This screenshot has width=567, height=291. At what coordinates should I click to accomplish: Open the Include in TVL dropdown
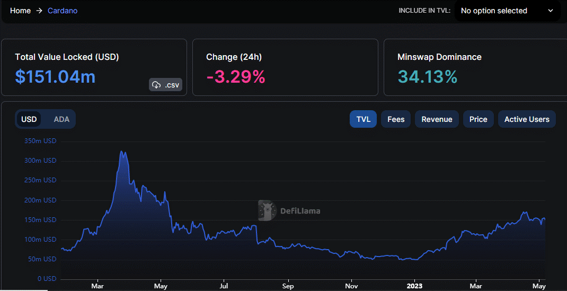pyautogui.click(x=507, y=11)
